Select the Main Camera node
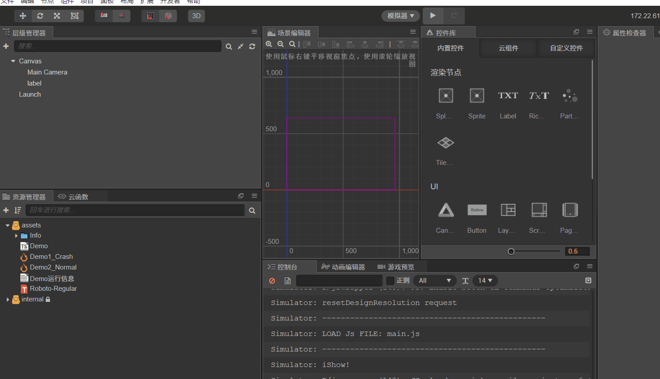 [47, 72]
